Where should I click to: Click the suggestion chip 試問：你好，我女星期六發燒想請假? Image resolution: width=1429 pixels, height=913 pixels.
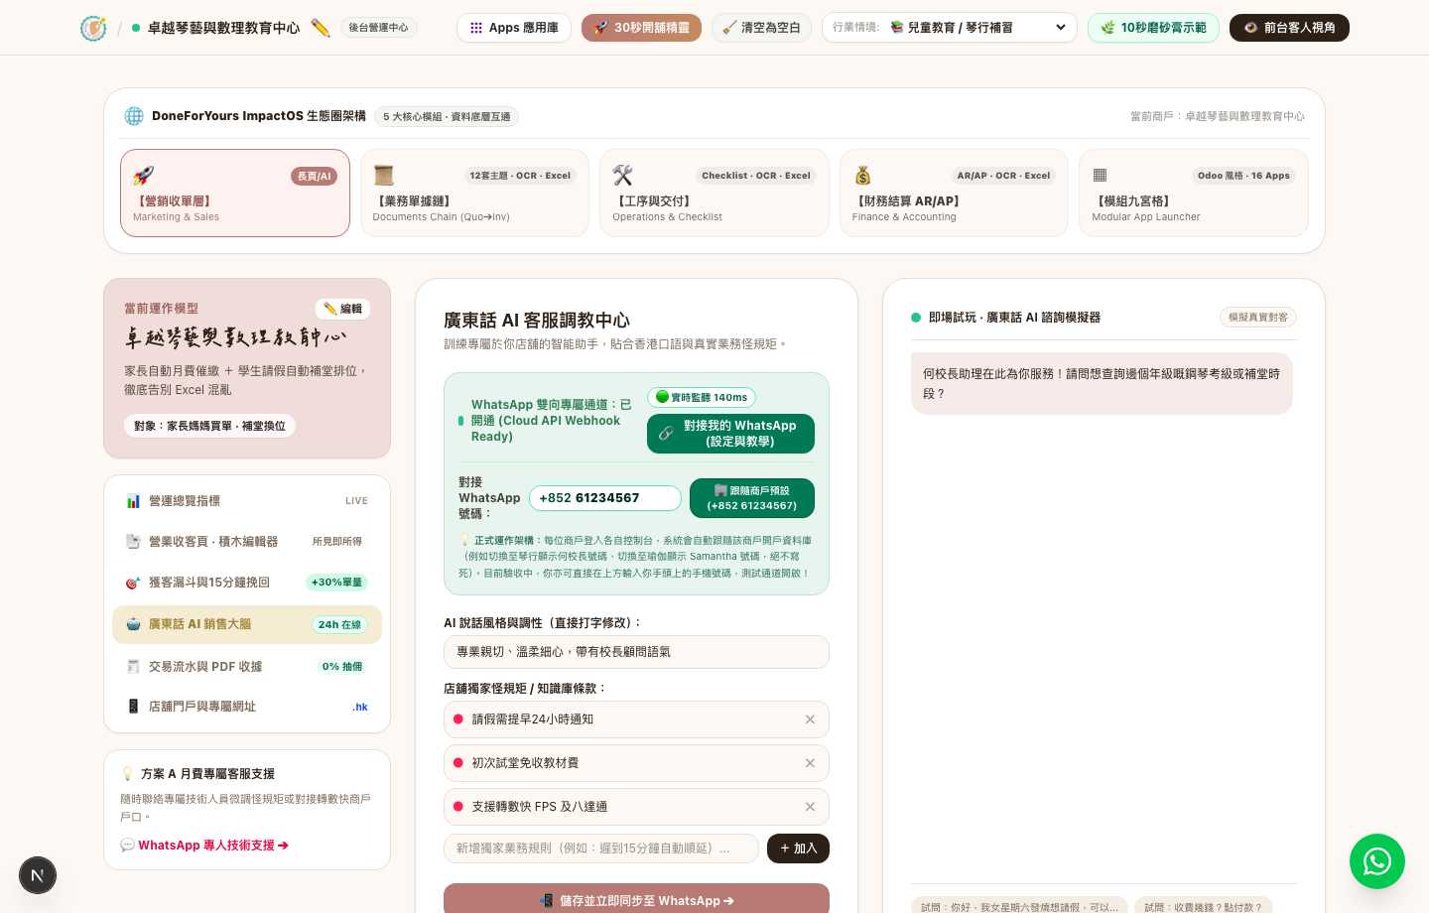coord(1019,906)
